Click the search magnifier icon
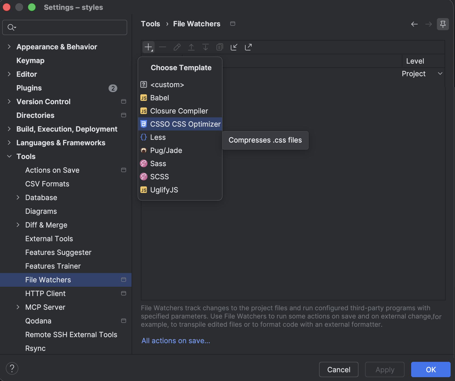This screenshot has height=381, width=455. pos(11,27)
